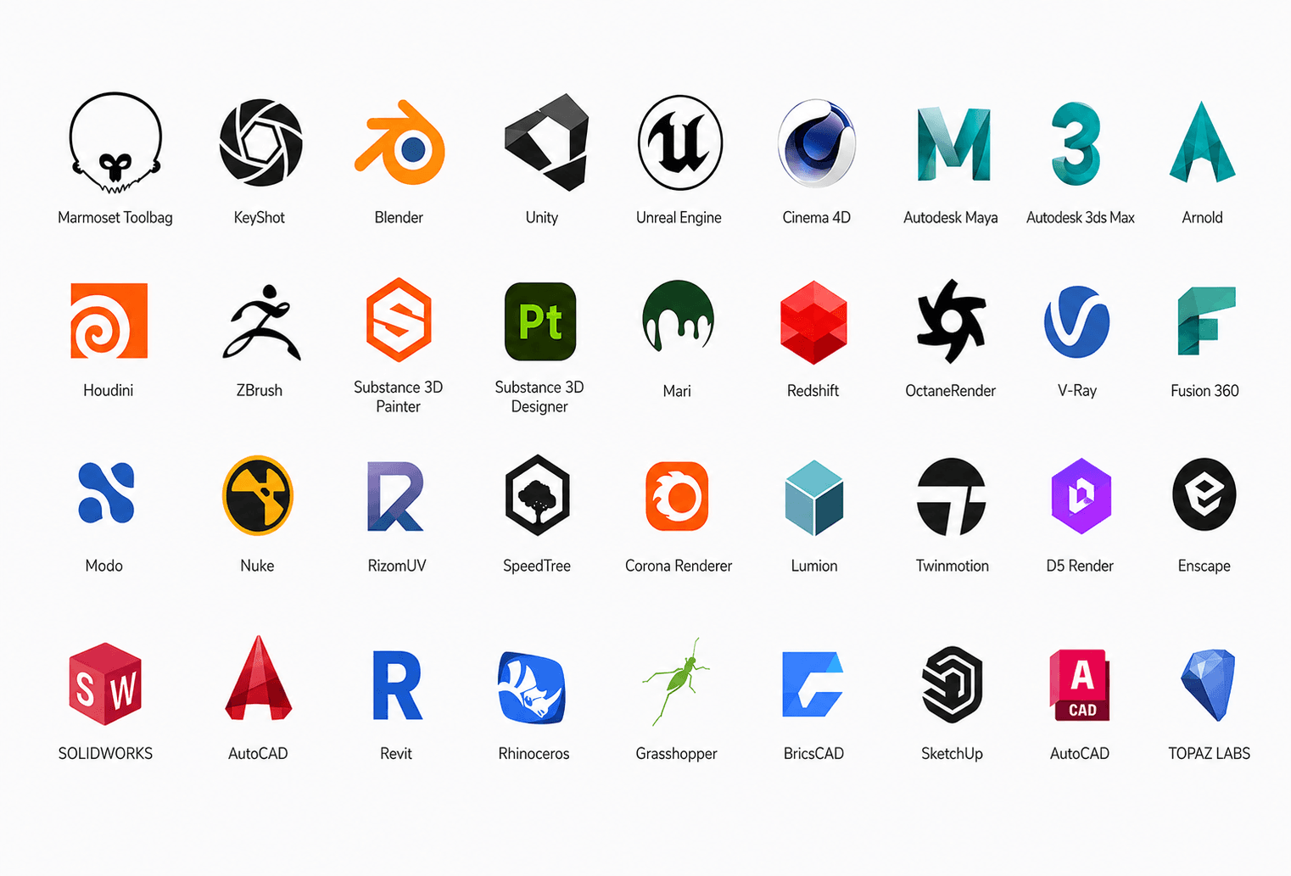
Task: Click the Modo blue blobs logo
Action: (x=106, y=493)
